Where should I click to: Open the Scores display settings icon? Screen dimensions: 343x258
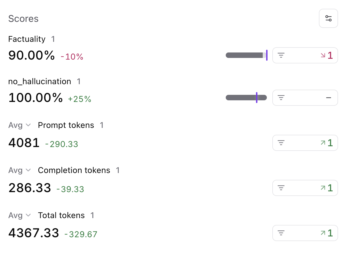pos(328,18)
